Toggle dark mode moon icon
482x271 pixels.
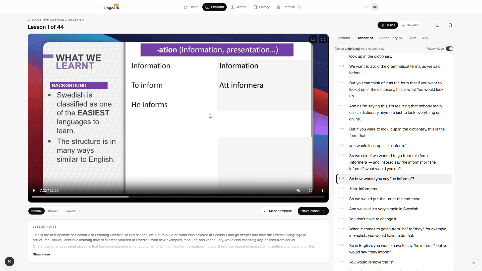click(x=473, y=262)
